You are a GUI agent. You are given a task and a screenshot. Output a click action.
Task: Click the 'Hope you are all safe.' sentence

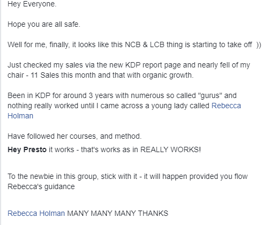(44, 24)
